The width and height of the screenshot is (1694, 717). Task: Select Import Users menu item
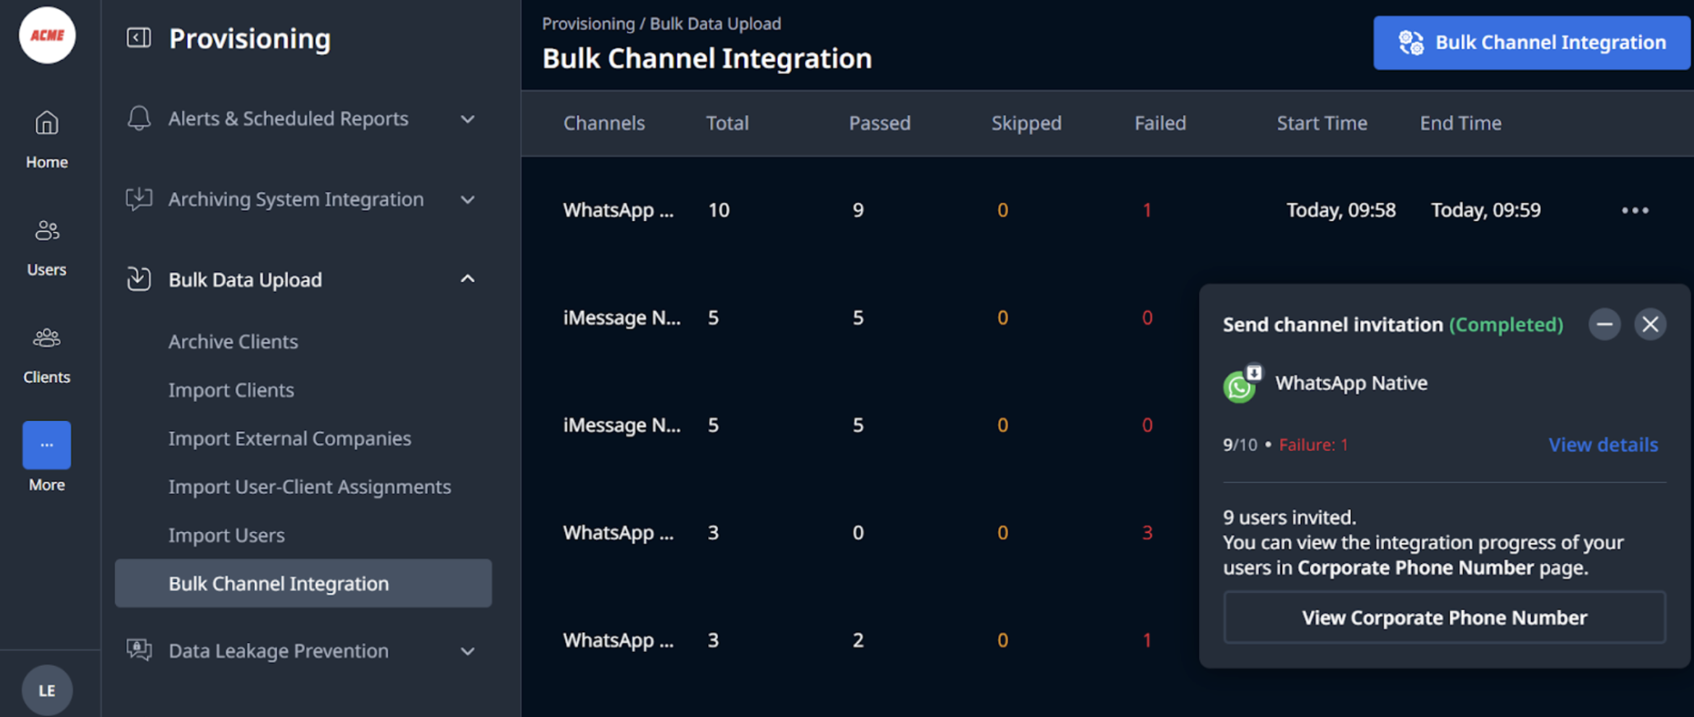point(226,535)
